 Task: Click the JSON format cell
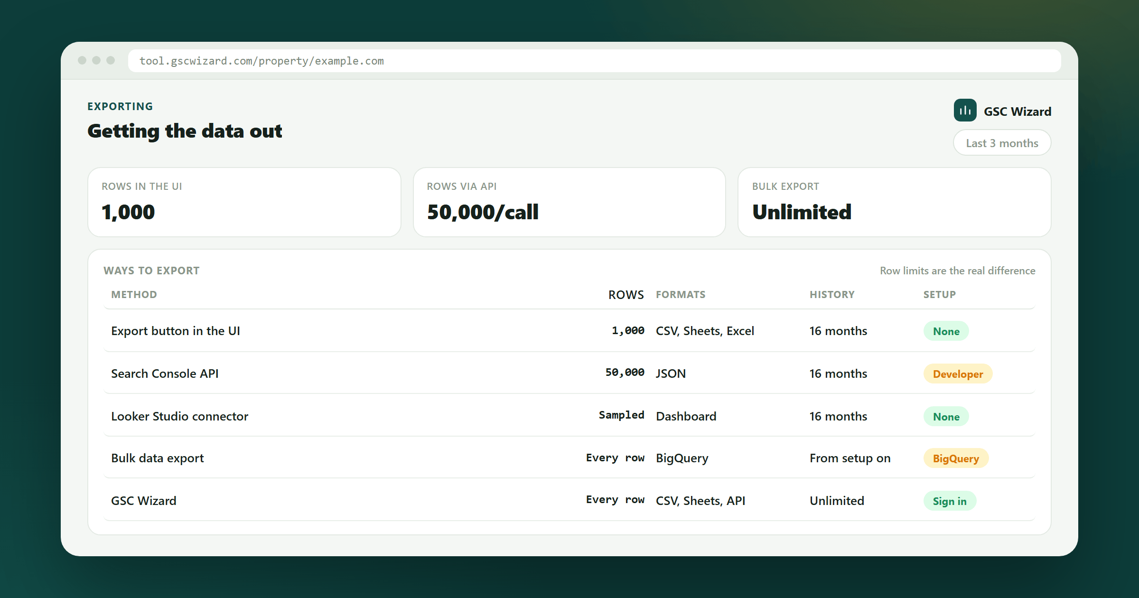coord(671,374)
